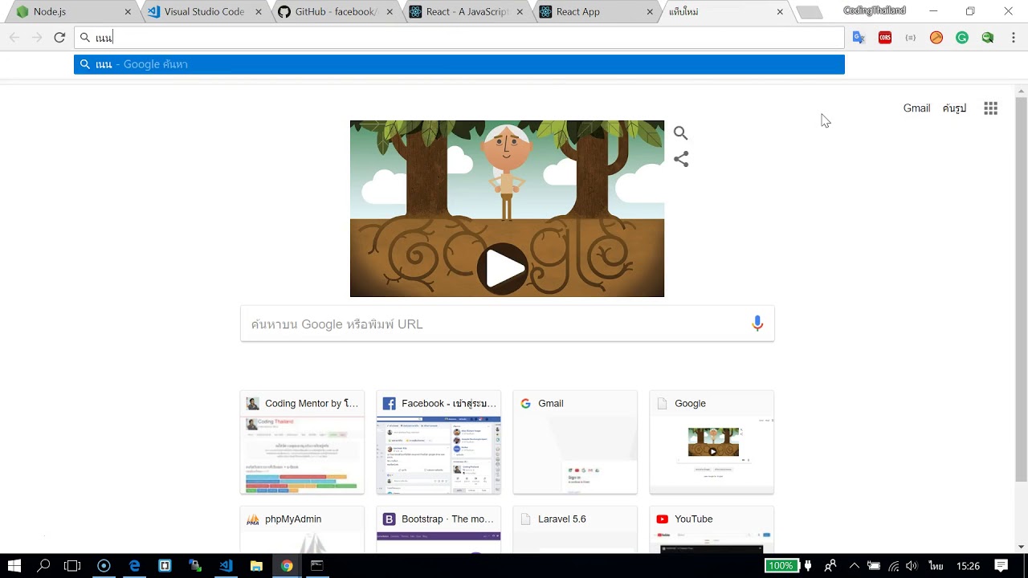This screenshot has height=578, width=1028.
Task: Open the Windows notification center
Action: click(x=1001, y=566)
